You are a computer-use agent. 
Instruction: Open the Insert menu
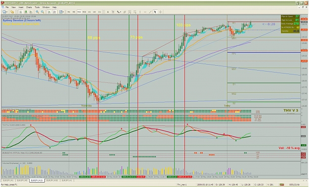21,7
